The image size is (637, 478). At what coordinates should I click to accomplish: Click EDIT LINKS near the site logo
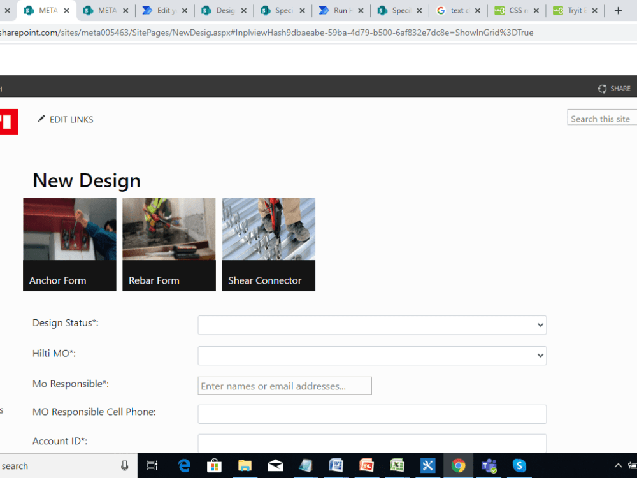click(71, 119)
